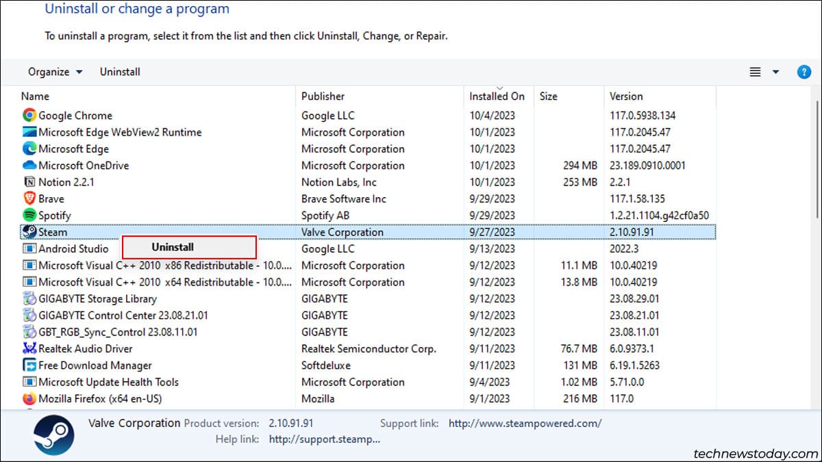Click the Google Chrome program icon
This screenshot has height=462, width=822.
tap(29, 116)
